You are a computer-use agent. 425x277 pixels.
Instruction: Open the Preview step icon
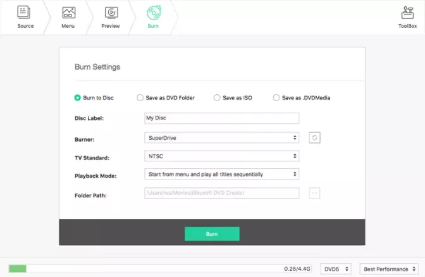click(x=111, y=13)
